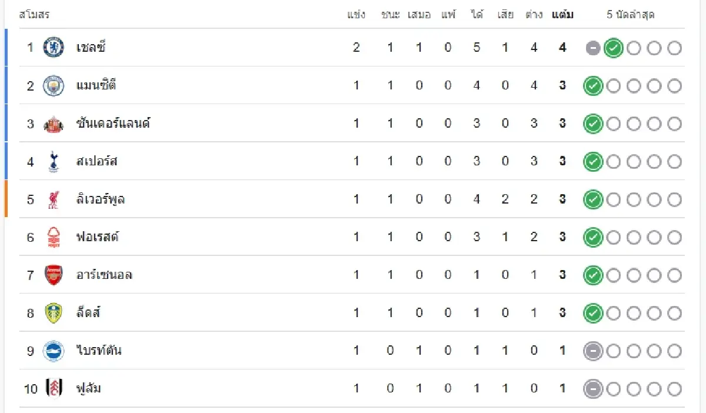Click the Arsenal club crest

(54, 275)
